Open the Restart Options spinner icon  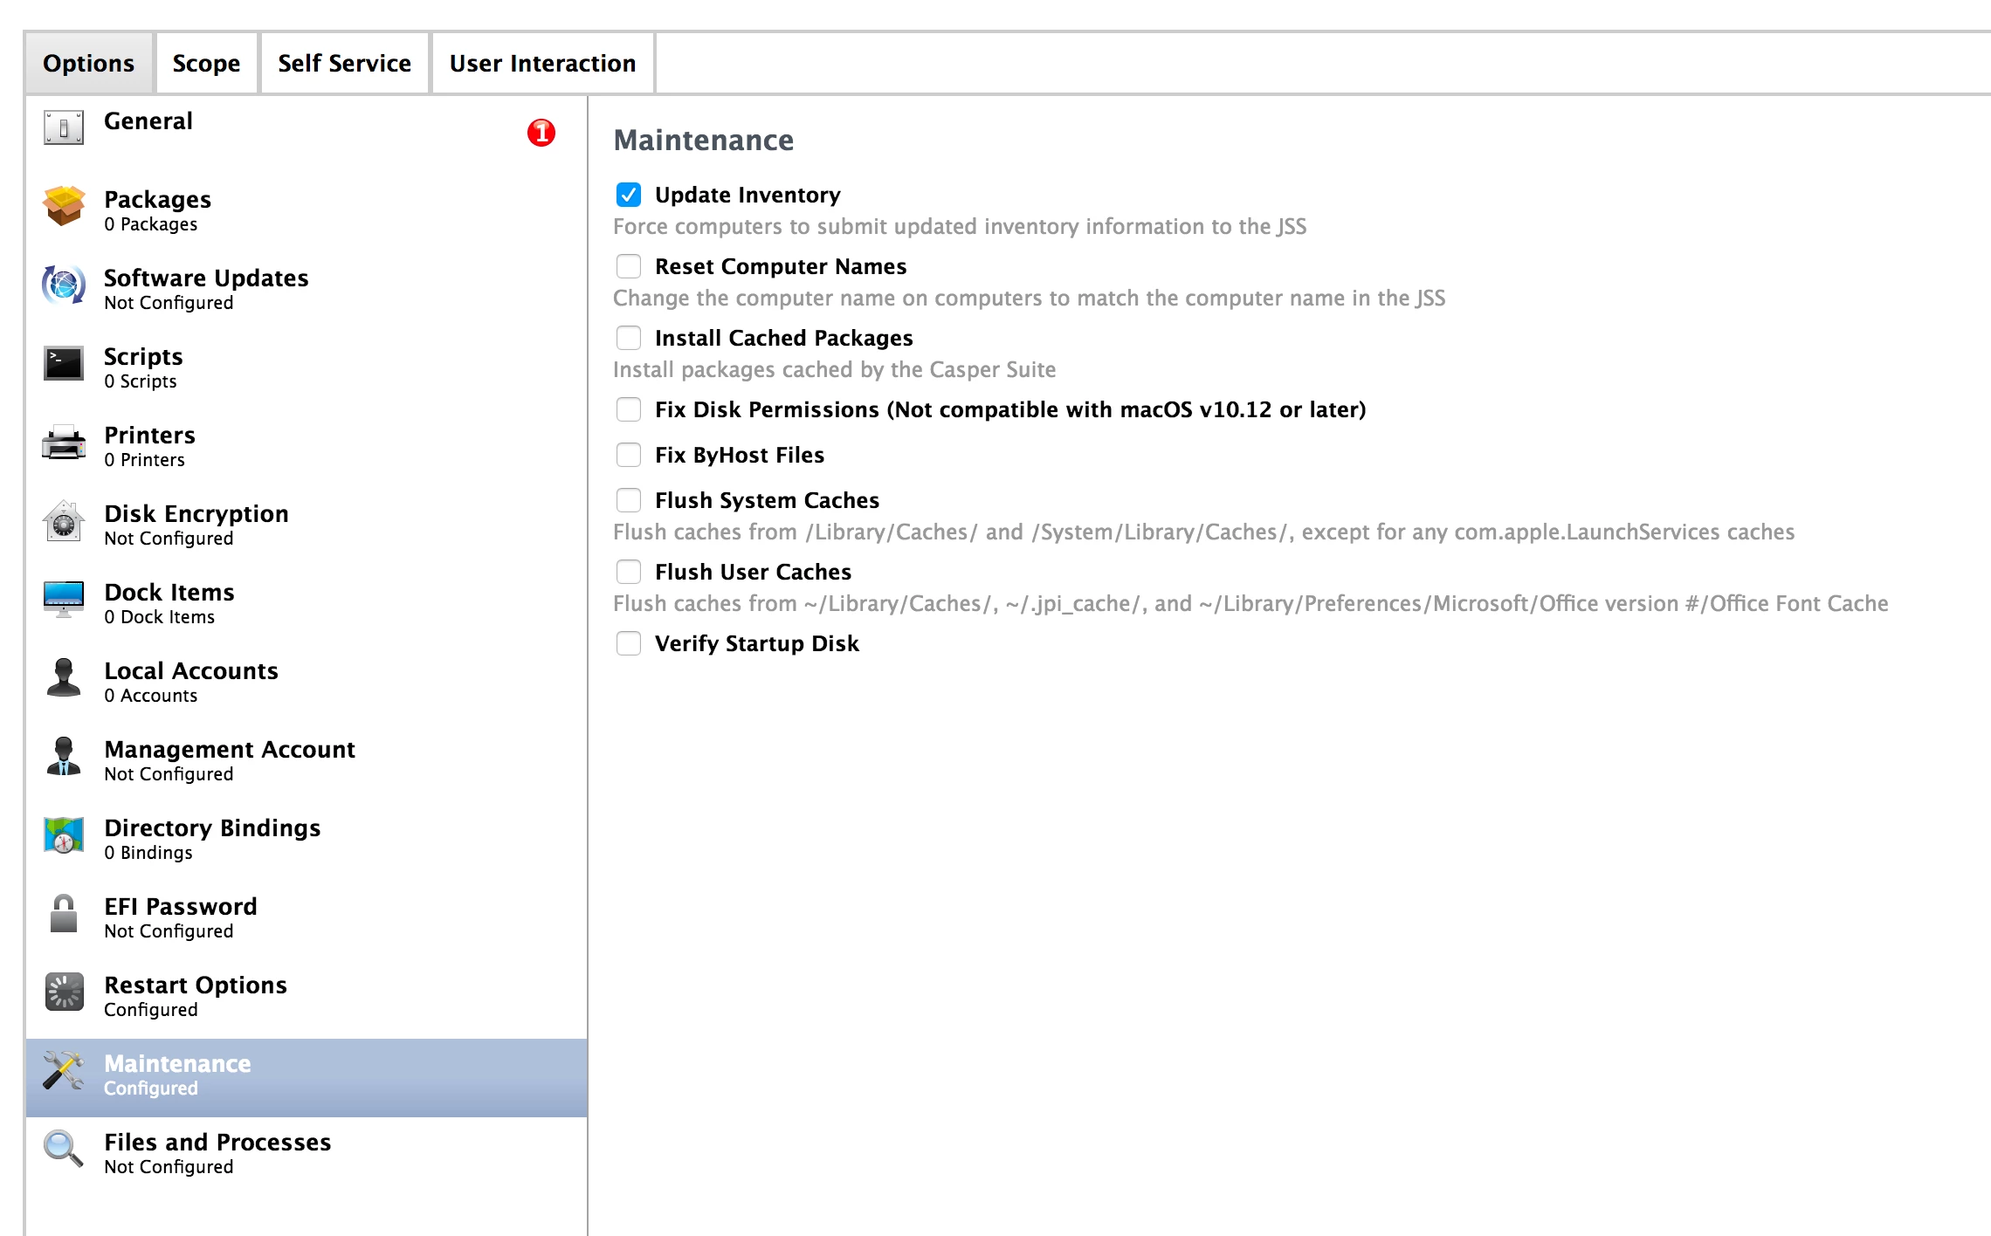coord(64,992)
